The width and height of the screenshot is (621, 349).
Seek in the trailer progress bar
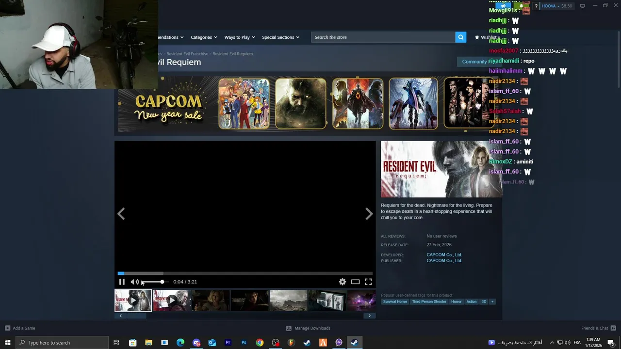point(245,273)
